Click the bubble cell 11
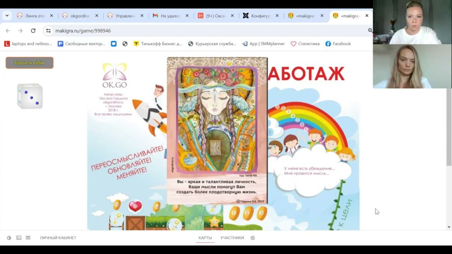The height and width of the screenshot is (254, 452). click(116, 220)
